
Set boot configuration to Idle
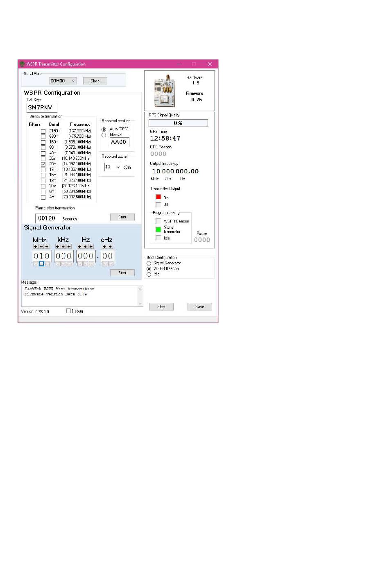click(149, 275)
